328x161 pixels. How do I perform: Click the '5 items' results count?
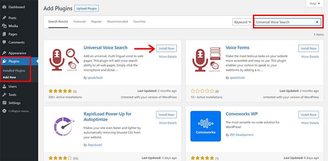tap(319, 35)
